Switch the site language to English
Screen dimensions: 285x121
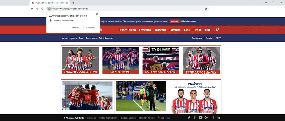pyautogui.click(x=210, y=38)
